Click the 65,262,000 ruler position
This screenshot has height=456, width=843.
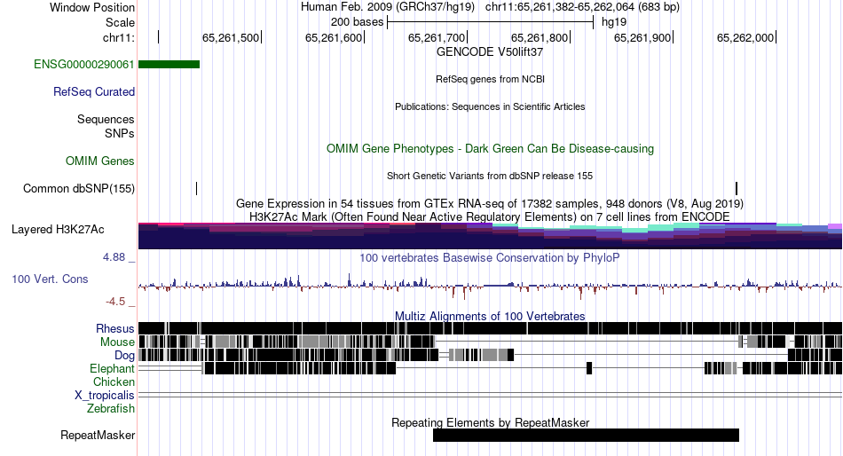[x=745, y=37]
